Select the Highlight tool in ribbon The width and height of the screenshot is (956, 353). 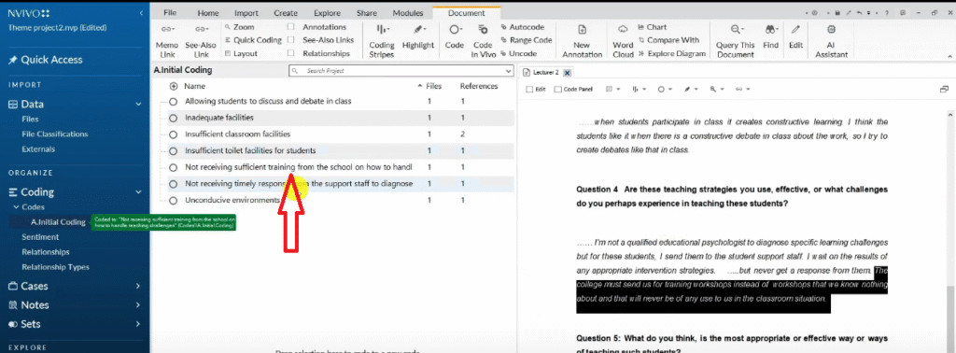coord(417,36)
